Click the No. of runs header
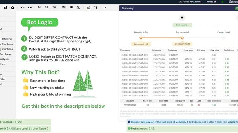The image size is (238, 133). tap(148, 101)
